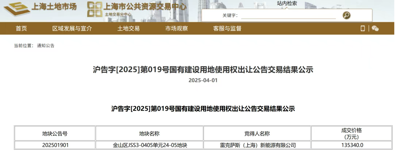The image size is (395, 154).
Task: Select the 135340.0 price cell
Action: pos(352,145)
